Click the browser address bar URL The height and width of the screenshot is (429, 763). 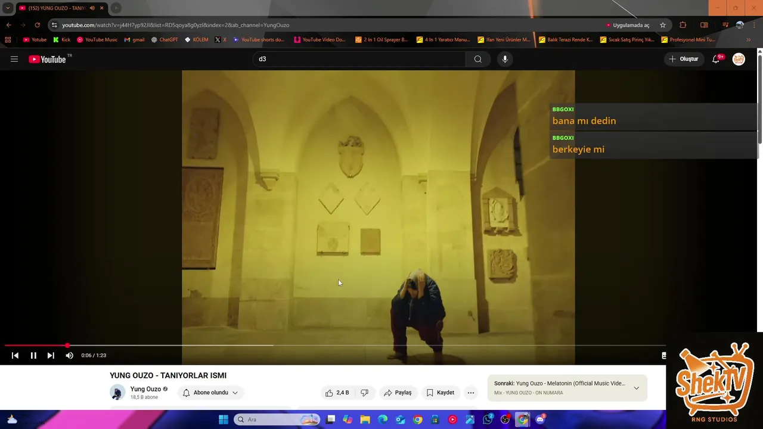[175, 25]
